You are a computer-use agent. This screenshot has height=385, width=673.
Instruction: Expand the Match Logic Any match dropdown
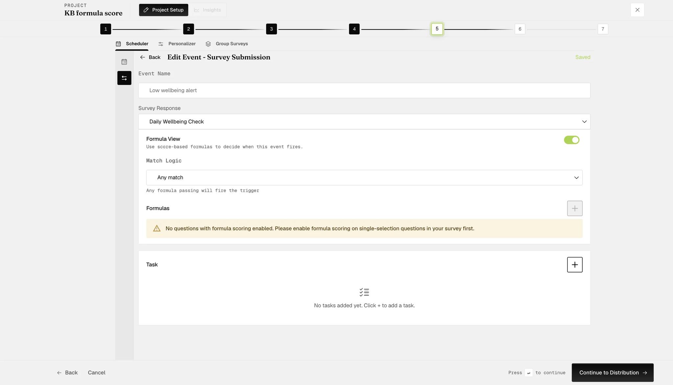(364, 178)
